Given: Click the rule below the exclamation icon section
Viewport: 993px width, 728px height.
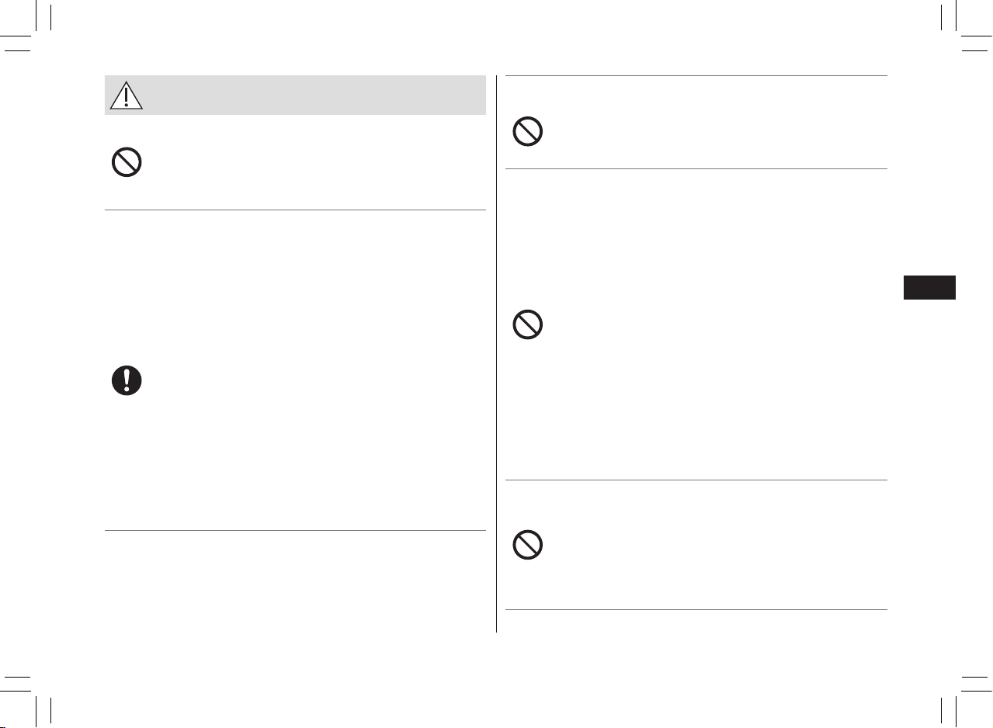Looking at the screenshot, I should (x=295, y=531).
